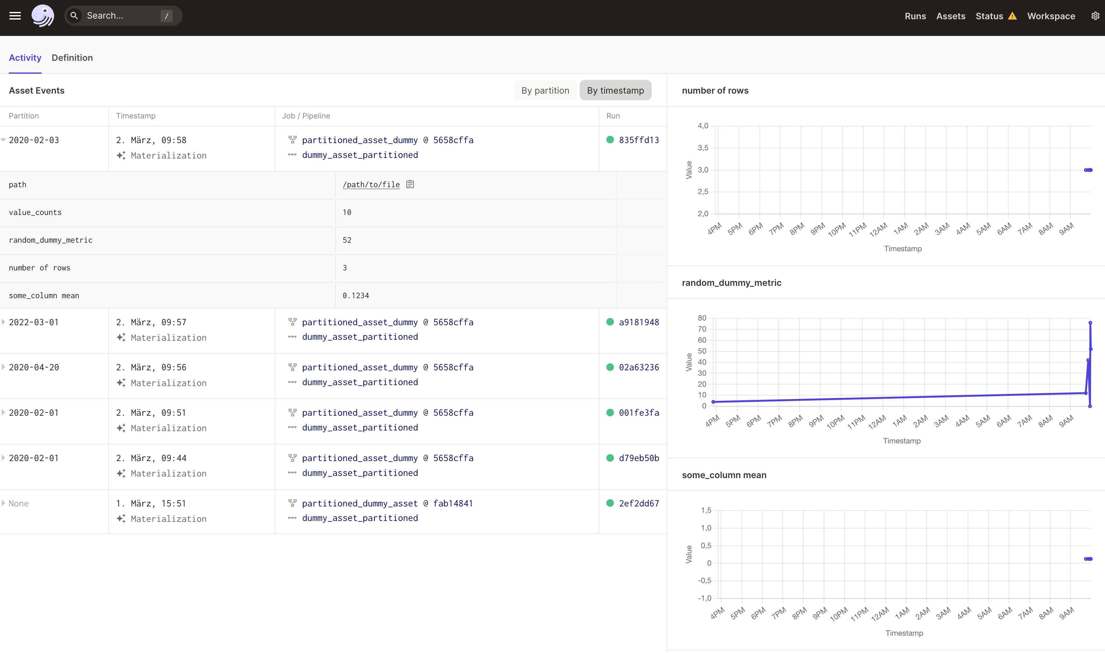Click the Runs menu item in navbar

(x=915, y=15)
